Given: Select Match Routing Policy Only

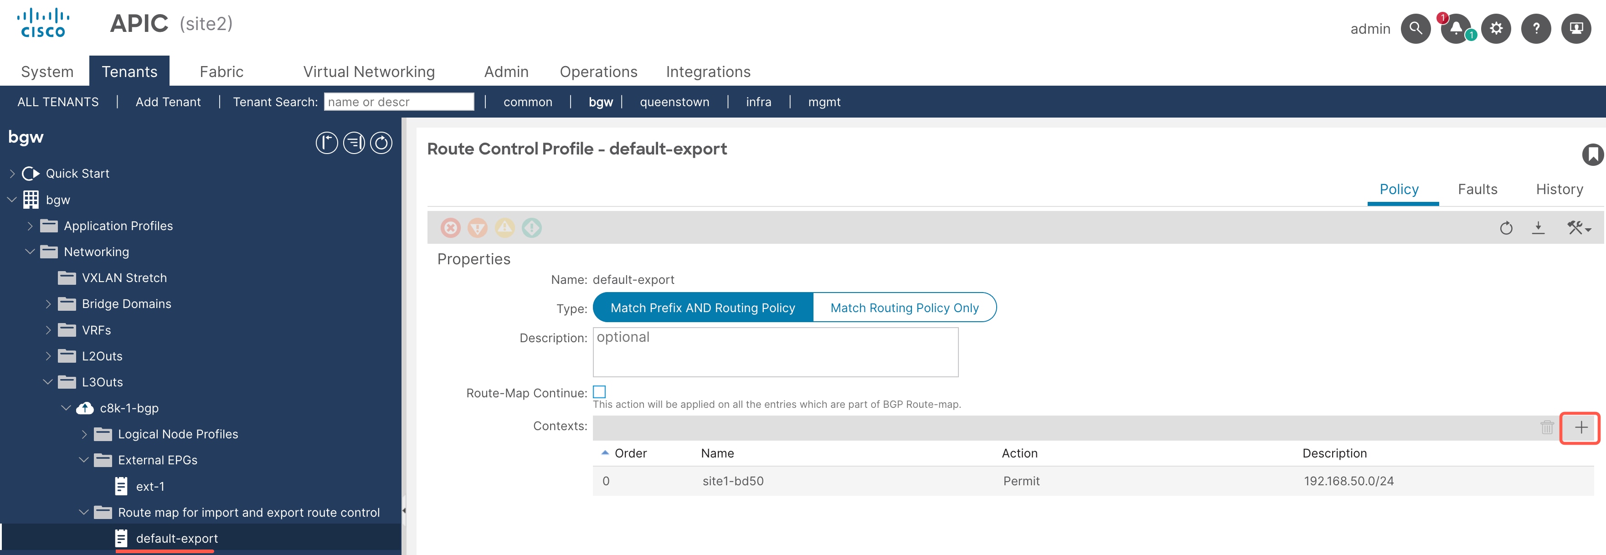Looking at the screenshot, I should (x=904, y=308).
